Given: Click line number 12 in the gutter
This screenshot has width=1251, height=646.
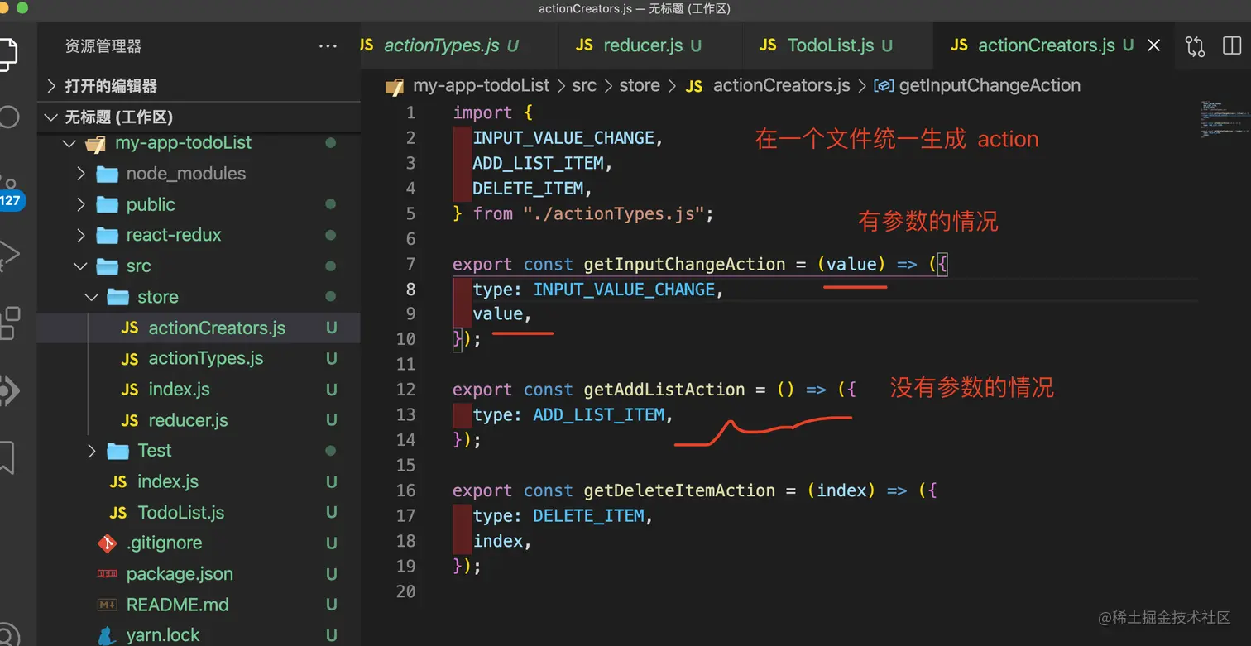Looking at the screenshot, I should tap(405, 390).
